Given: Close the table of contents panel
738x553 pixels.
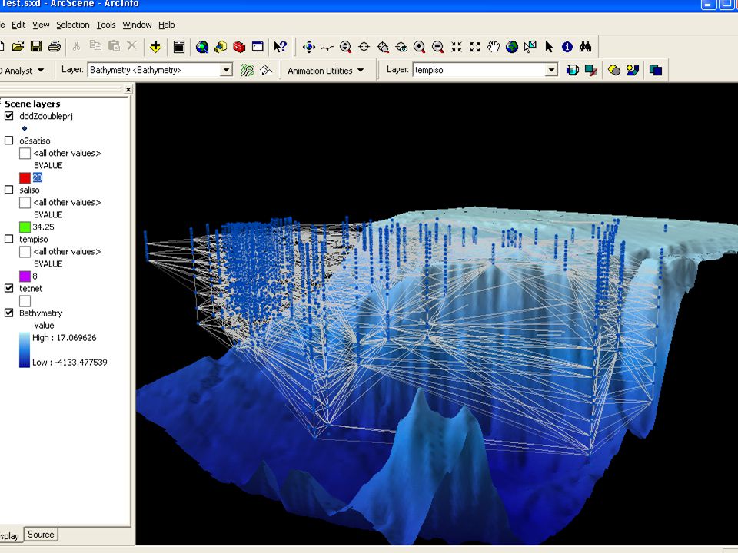Looking at the screenshot, I should (128, 89).
